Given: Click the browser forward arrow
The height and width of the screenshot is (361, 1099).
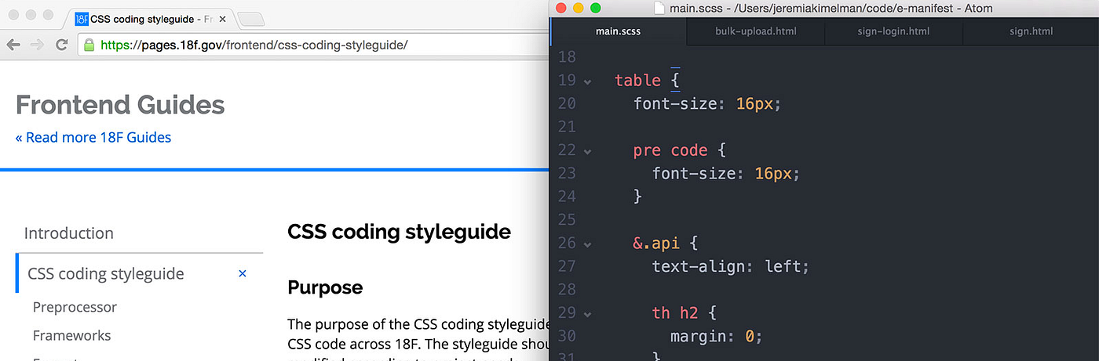Looking at the screenshot, I should tap(37, 45).
